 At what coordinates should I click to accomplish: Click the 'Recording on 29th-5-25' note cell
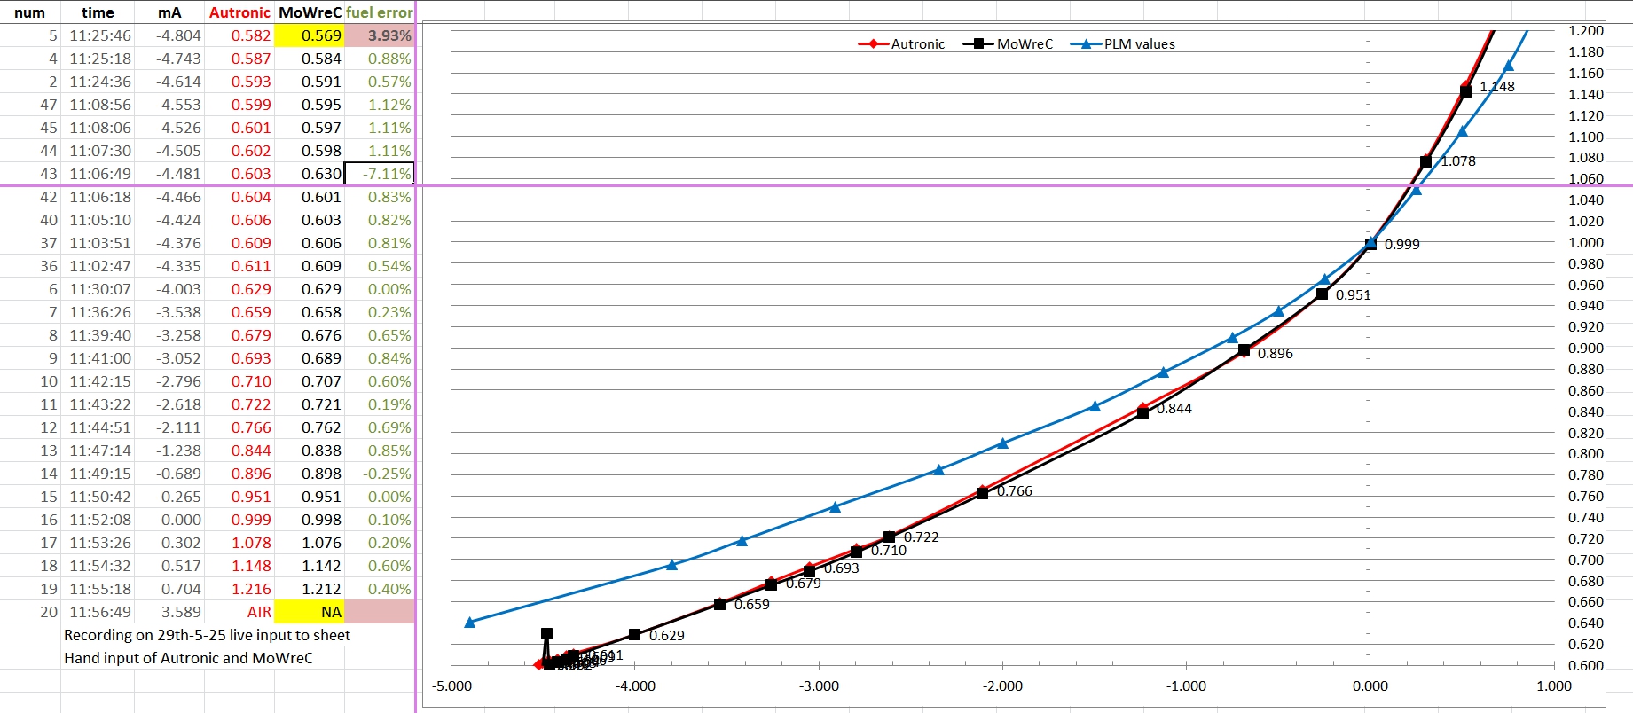207,635
